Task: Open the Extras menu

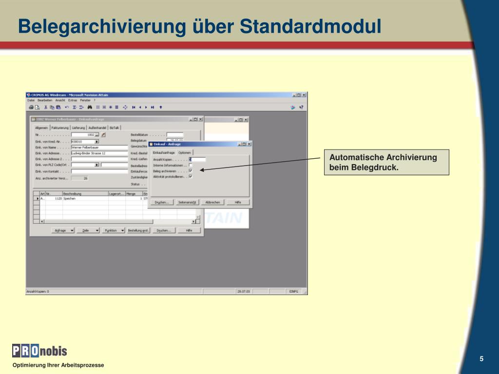Action: coord(73,100)
